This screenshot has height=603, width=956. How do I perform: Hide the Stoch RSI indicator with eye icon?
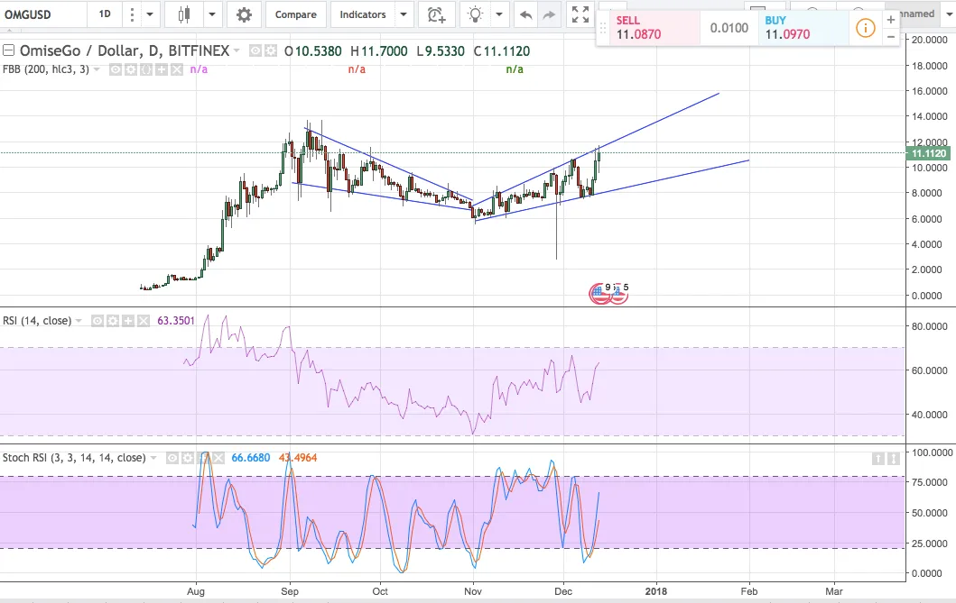[172, 458]
